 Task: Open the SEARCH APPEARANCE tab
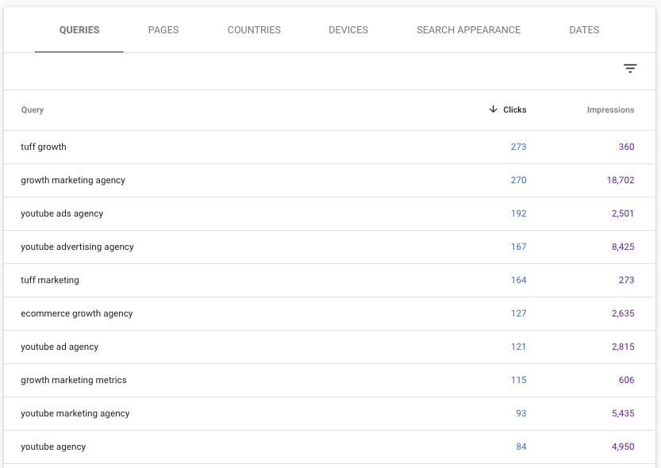tap(468, 29)
